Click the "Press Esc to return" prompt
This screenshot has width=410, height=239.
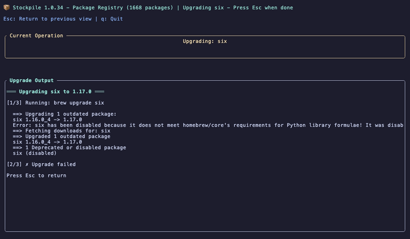(x=36, y=175)
